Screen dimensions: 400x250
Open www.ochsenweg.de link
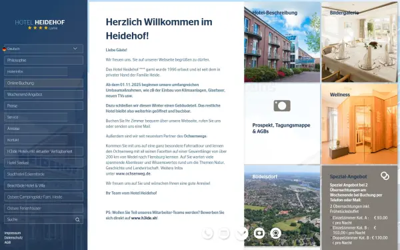coord(133,174)
